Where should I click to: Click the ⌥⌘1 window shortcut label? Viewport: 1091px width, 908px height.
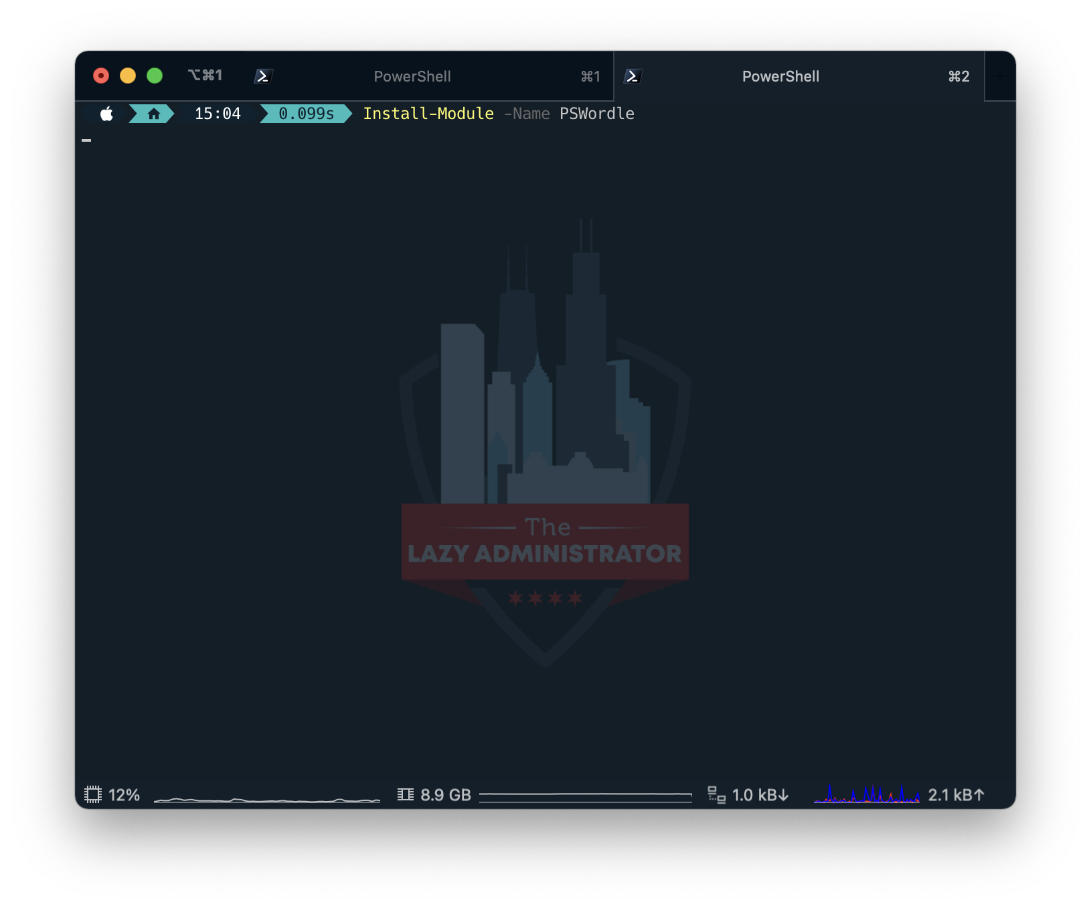point(205,76)
